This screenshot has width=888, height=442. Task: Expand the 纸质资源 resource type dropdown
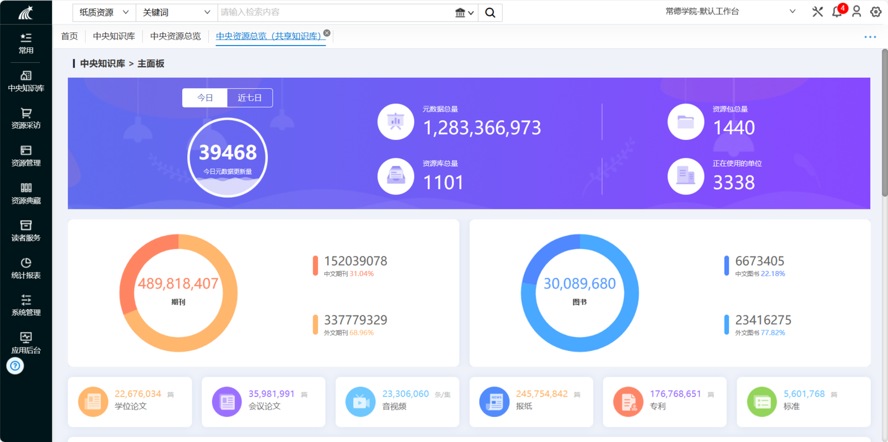click(x=104, y=12)
